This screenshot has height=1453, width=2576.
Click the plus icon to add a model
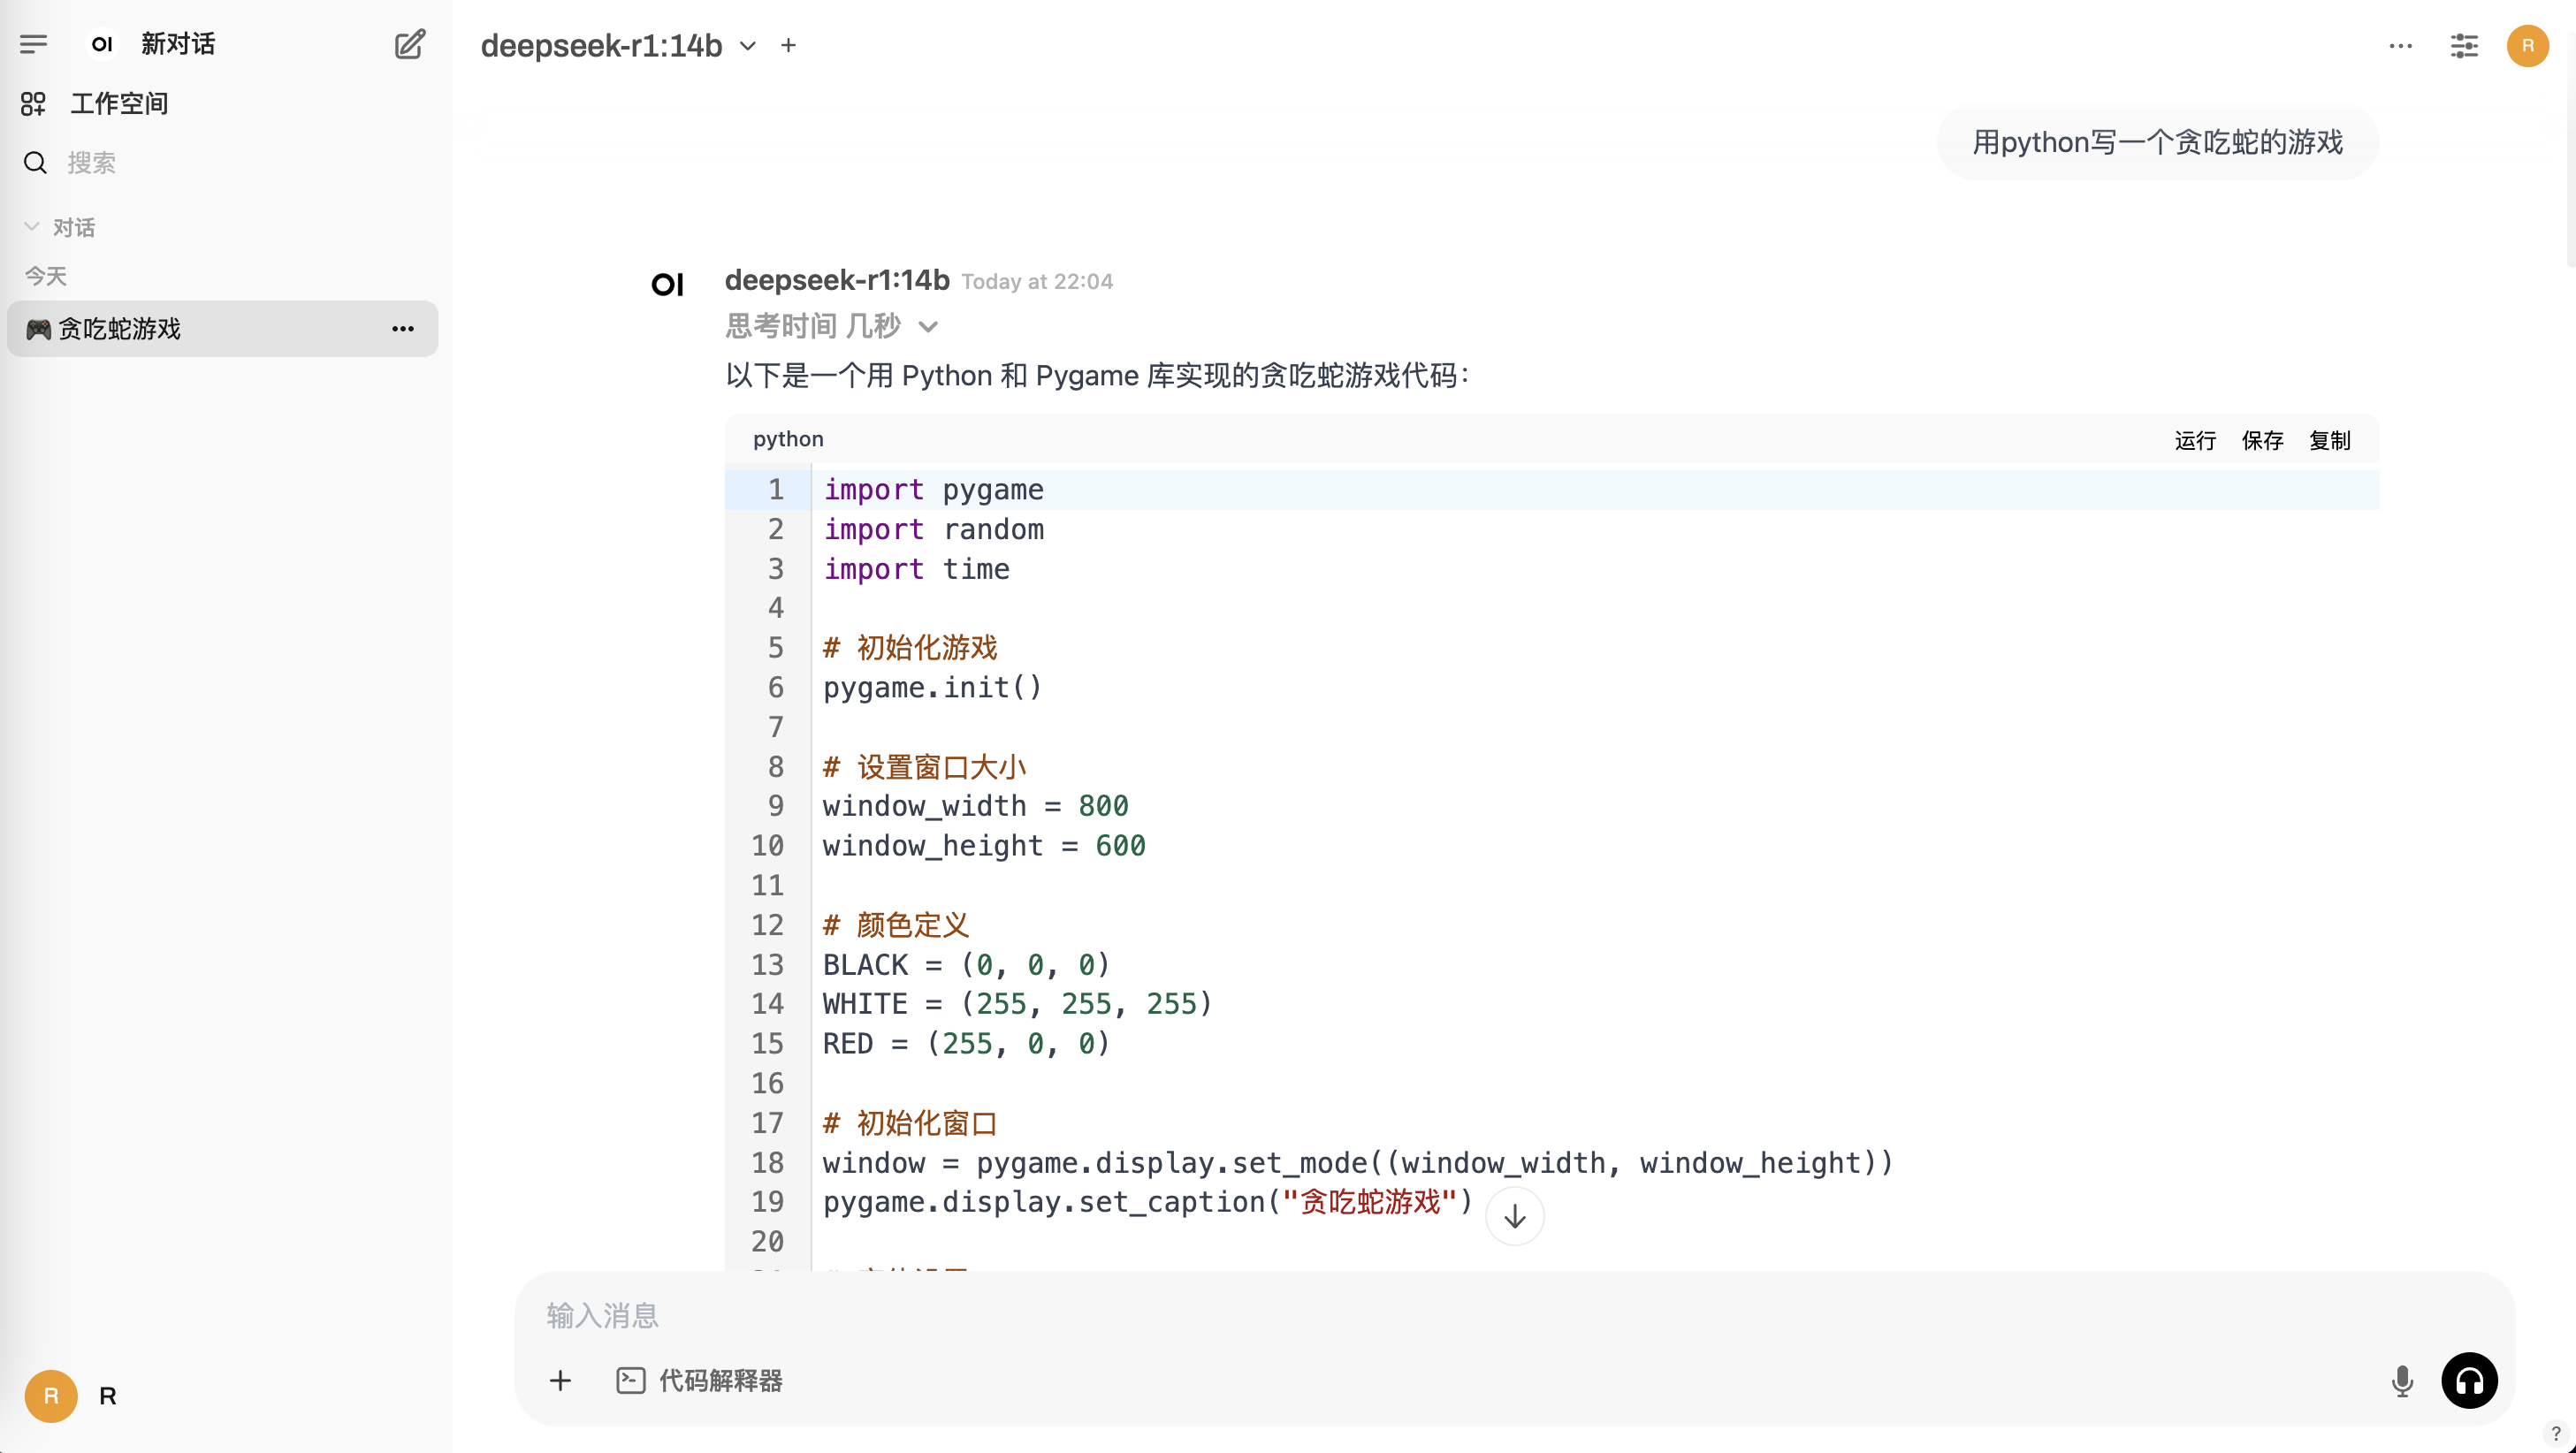[788, 45]
